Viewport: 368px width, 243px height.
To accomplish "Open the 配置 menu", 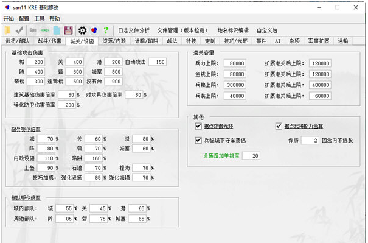I will [x=24, y=18].
